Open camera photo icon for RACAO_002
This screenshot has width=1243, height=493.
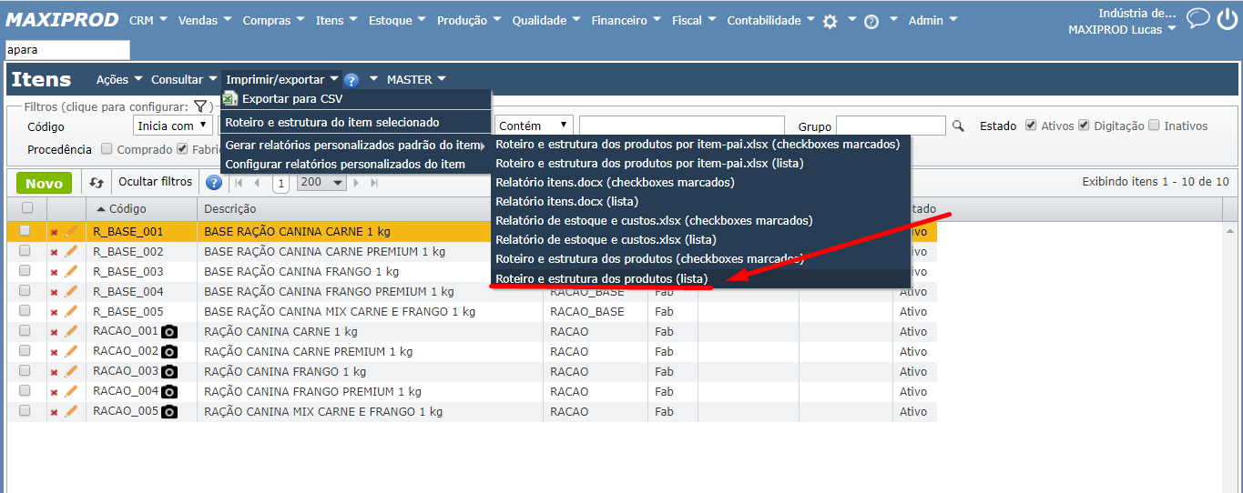point(169,352)
